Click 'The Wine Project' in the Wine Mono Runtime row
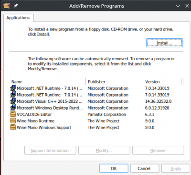This screenshot has height=175, width=191. pos(104,121)
